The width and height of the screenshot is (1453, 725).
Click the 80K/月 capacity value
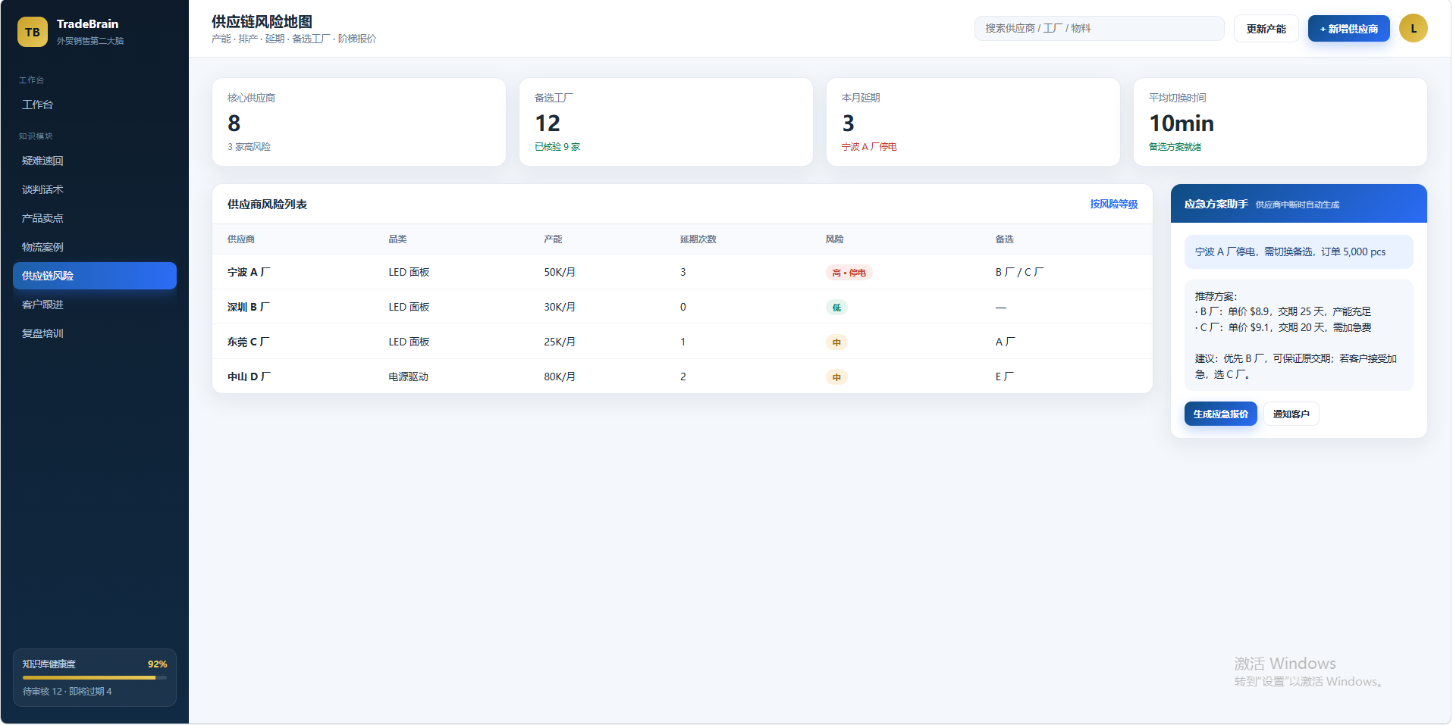coord(560,377)
